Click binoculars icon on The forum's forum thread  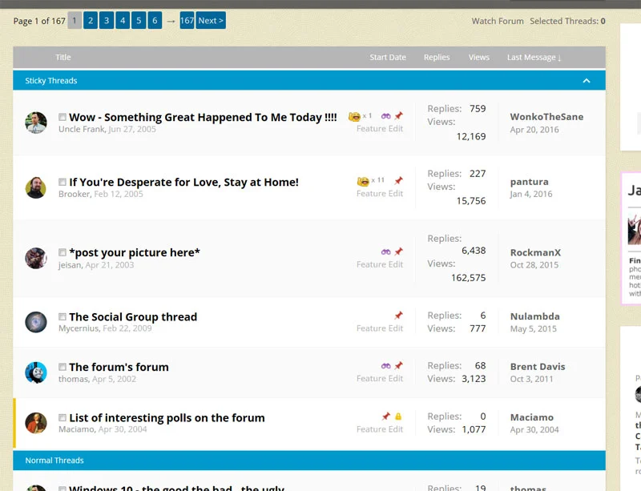pyautogui.click(x=385, y=366)
